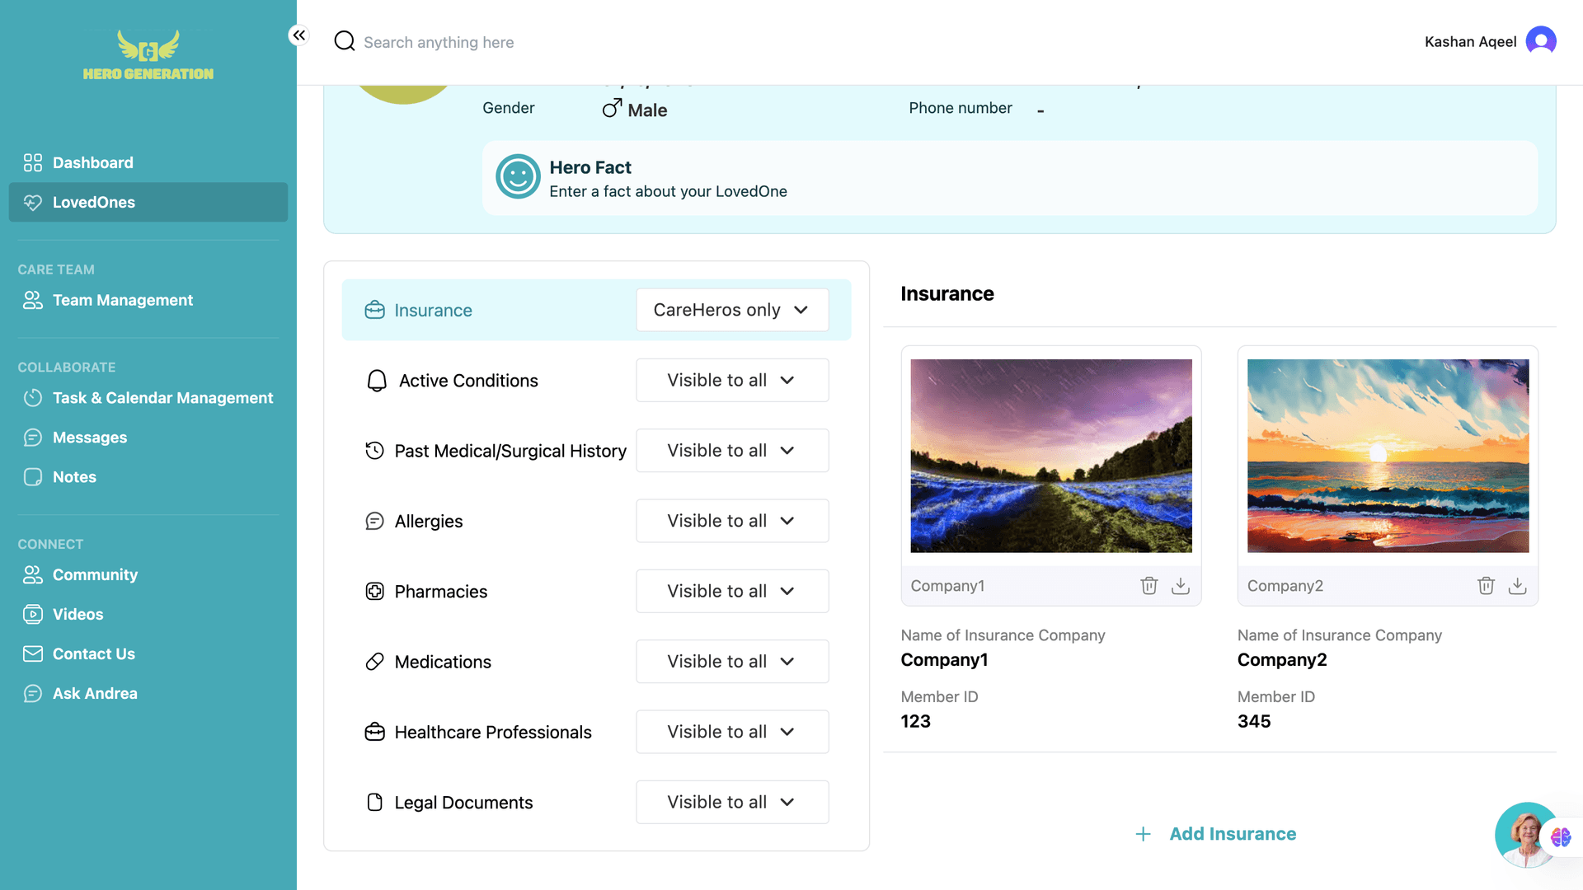Open the AI brain assistant icon
This screenshot has width=1583, height=890.
1560,837
